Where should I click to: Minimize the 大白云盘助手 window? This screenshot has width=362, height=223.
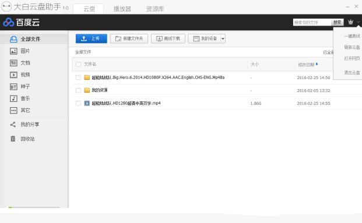point(347,7)
